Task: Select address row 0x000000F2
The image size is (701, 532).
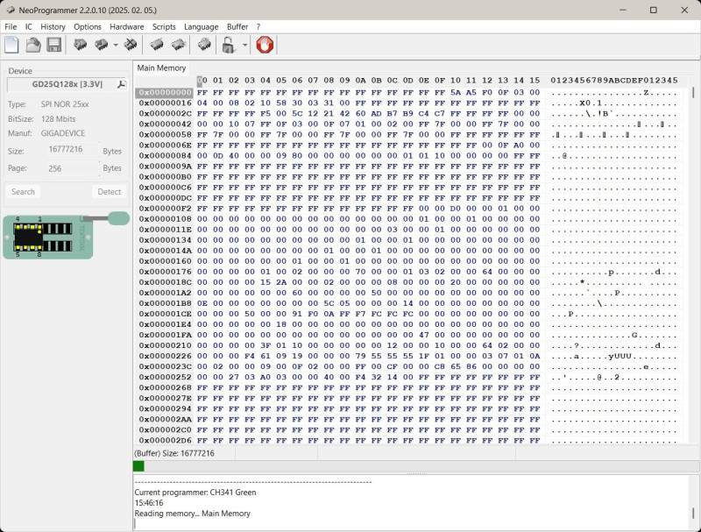Action: coord(165,209)
